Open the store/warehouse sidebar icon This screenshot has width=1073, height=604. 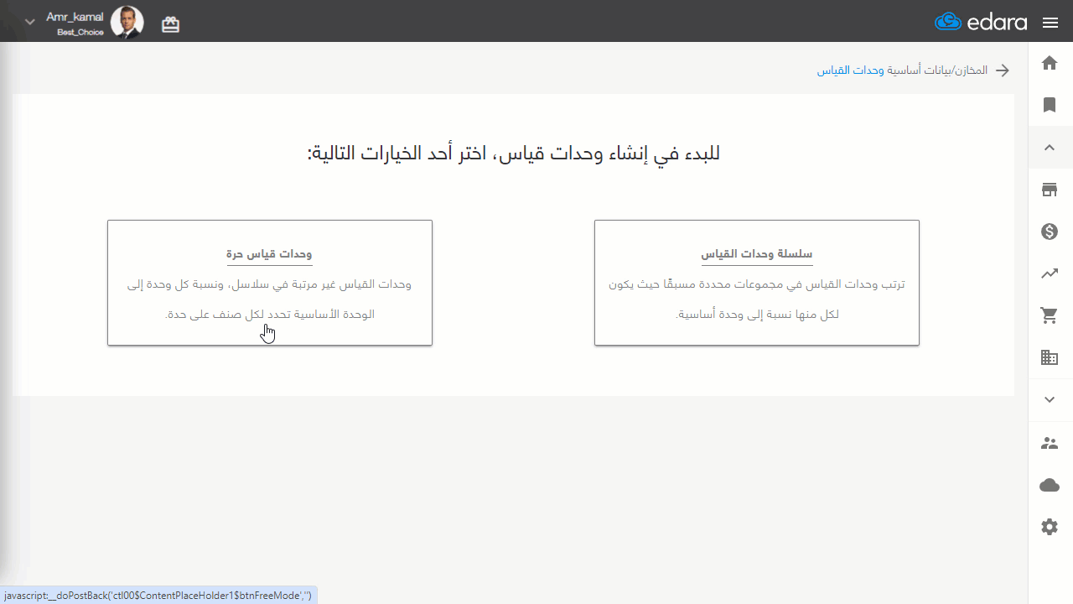tap(1050, 190)
